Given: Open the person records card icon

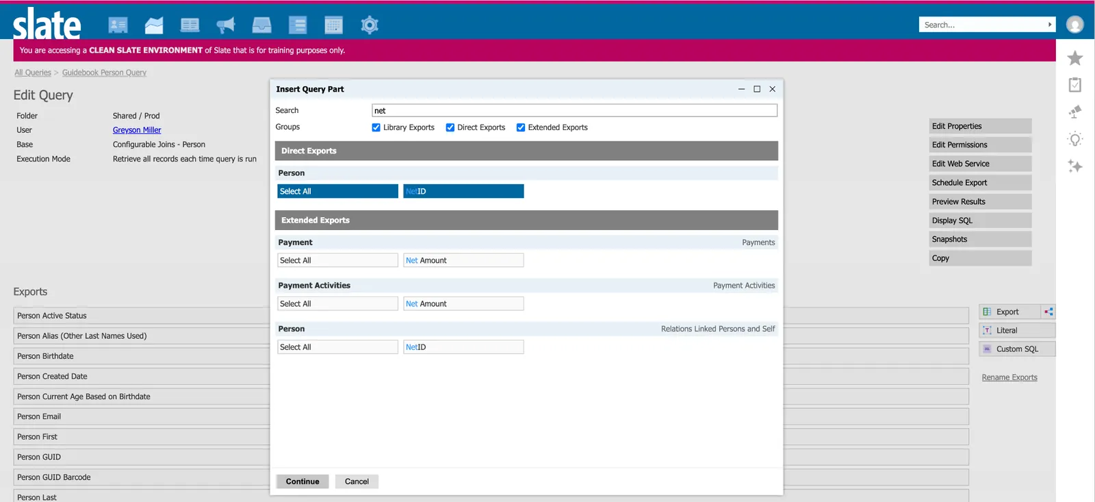Looking at the screenshot, I should 118,25.
